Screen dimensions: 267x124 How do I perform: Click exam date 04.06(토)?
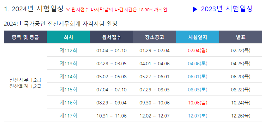tap(198, 64)
